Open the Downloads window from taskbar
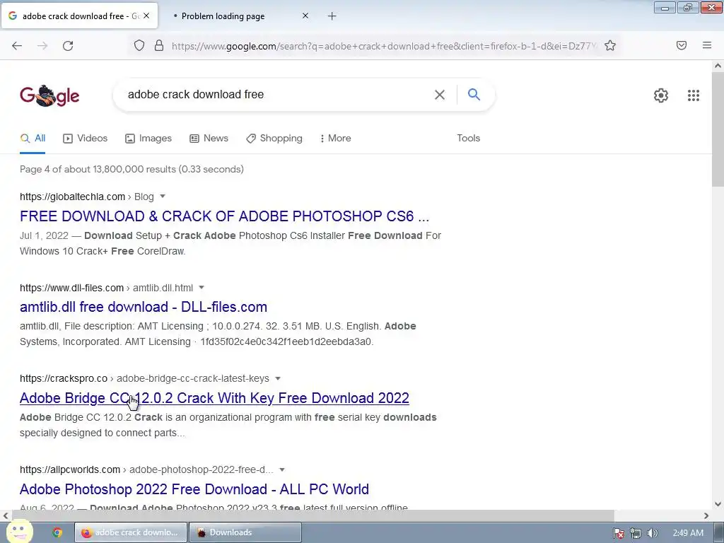The width and height of the screenshot is (724, 543). pyautogui.click(x=245, y=532)
